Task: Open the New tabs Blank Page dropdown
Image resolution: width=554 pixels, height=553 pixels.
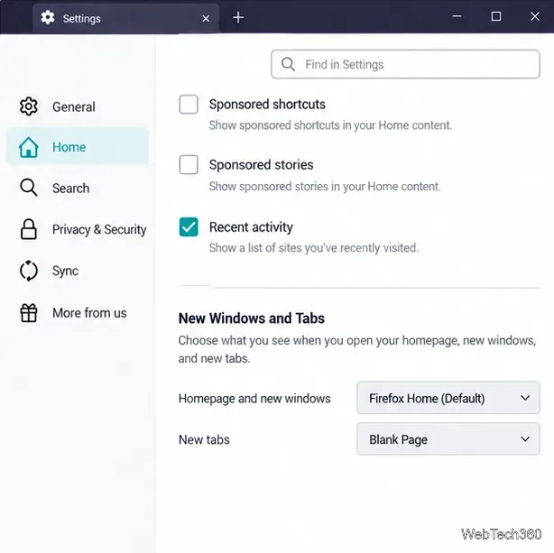Action: pyautogui.click(x=448, y=438)
